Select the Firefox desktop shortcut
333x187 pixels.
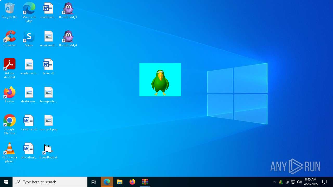[x=10, y=95]
